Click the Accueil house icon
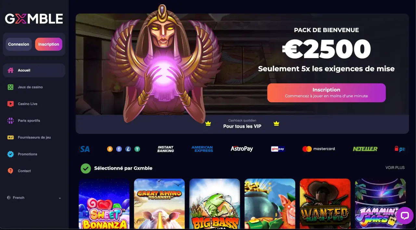Viewport: 416px width, 230px height. [x=10, y=70]
